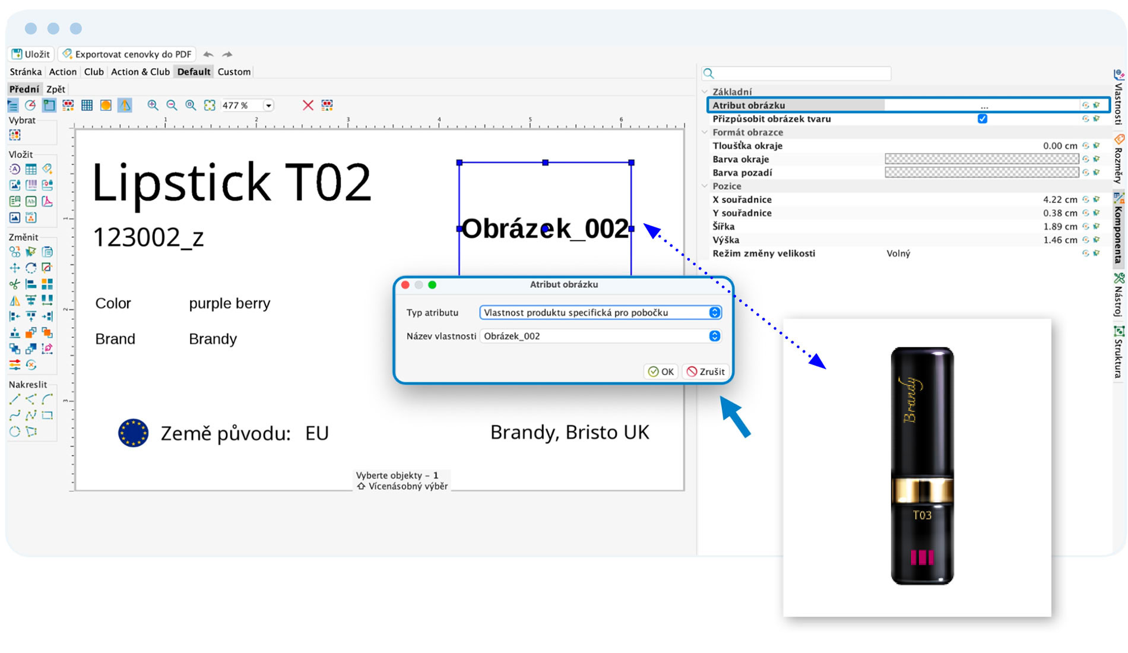Insert a PDF element from Vložit
Viewport: 1128px width, 653px height.
[47, 201]
